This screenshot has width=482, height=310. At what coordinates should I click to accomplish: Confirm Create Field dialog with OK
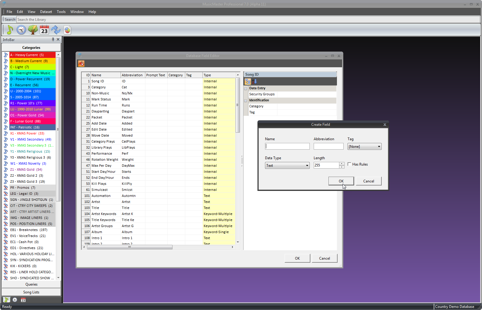pyautogui.click(x=341, y=181)
